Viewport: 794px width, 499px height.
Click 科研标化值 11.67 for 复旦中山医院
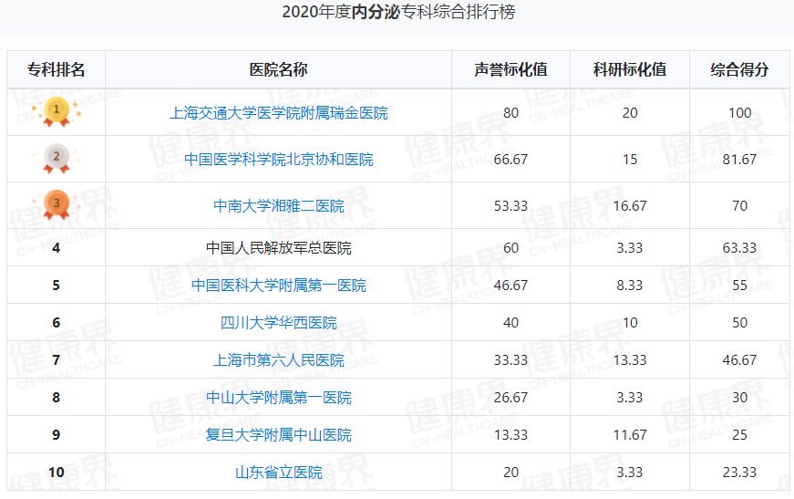tap(630, 435)
